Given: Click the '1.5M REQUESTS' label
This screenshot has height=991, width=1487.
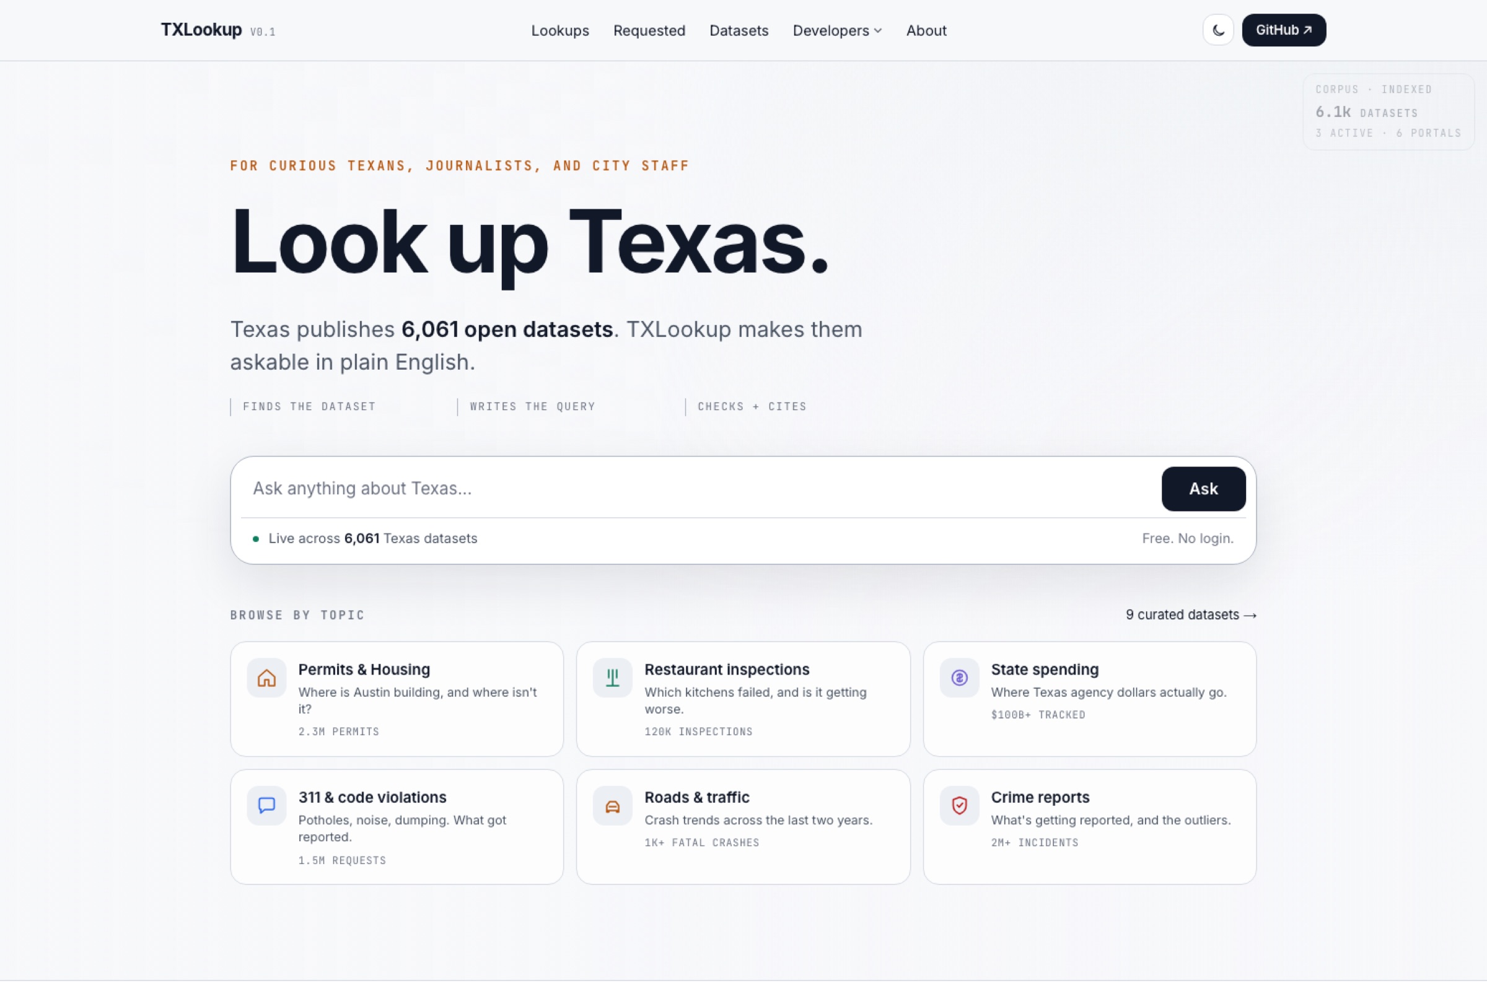Looking at the screenshot, I should [341, 860].
